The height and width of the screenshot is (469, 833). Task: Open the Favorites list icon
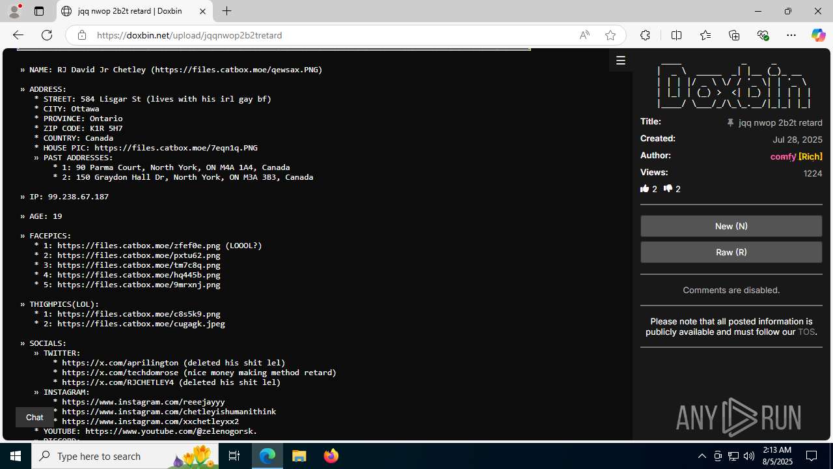[705, 35]
